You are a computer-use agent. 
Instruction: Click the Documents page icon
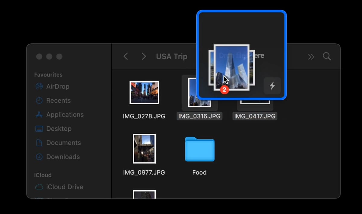pos(39,143)
